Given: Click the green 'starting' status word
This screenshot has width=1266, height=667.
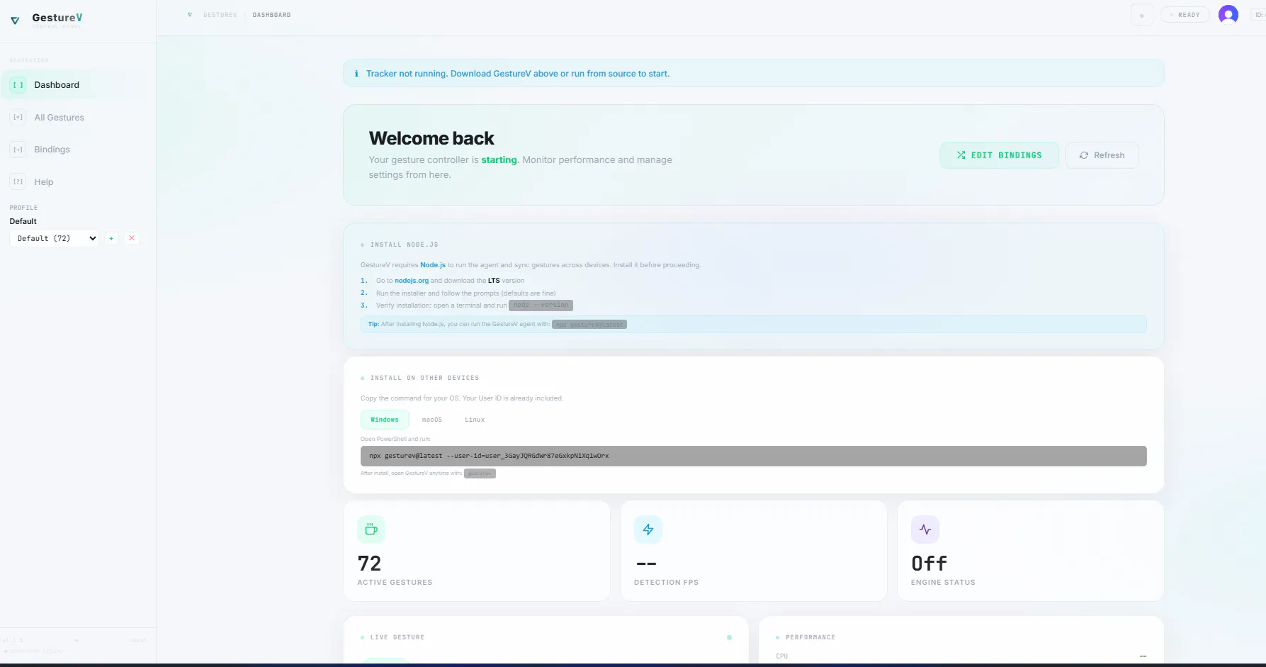Looking at the screenshot, I should [x=499, y=160].
